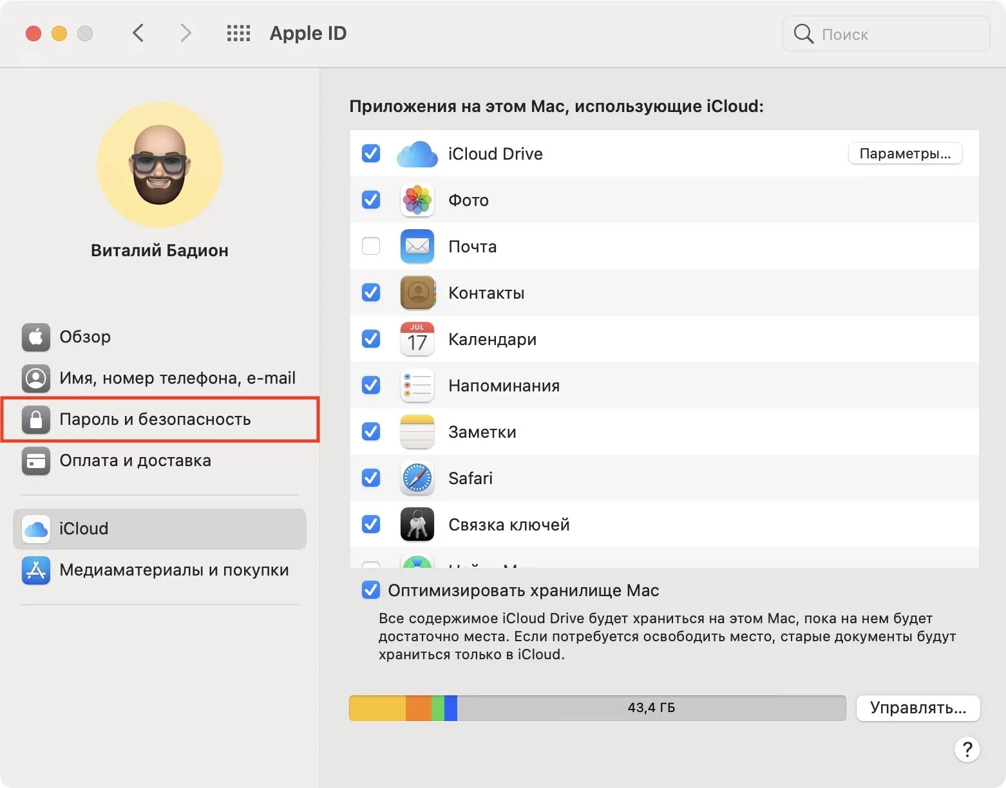The image size is (1006, 788).
Task: Click the Photos flower icon
Action: point(417,200)
